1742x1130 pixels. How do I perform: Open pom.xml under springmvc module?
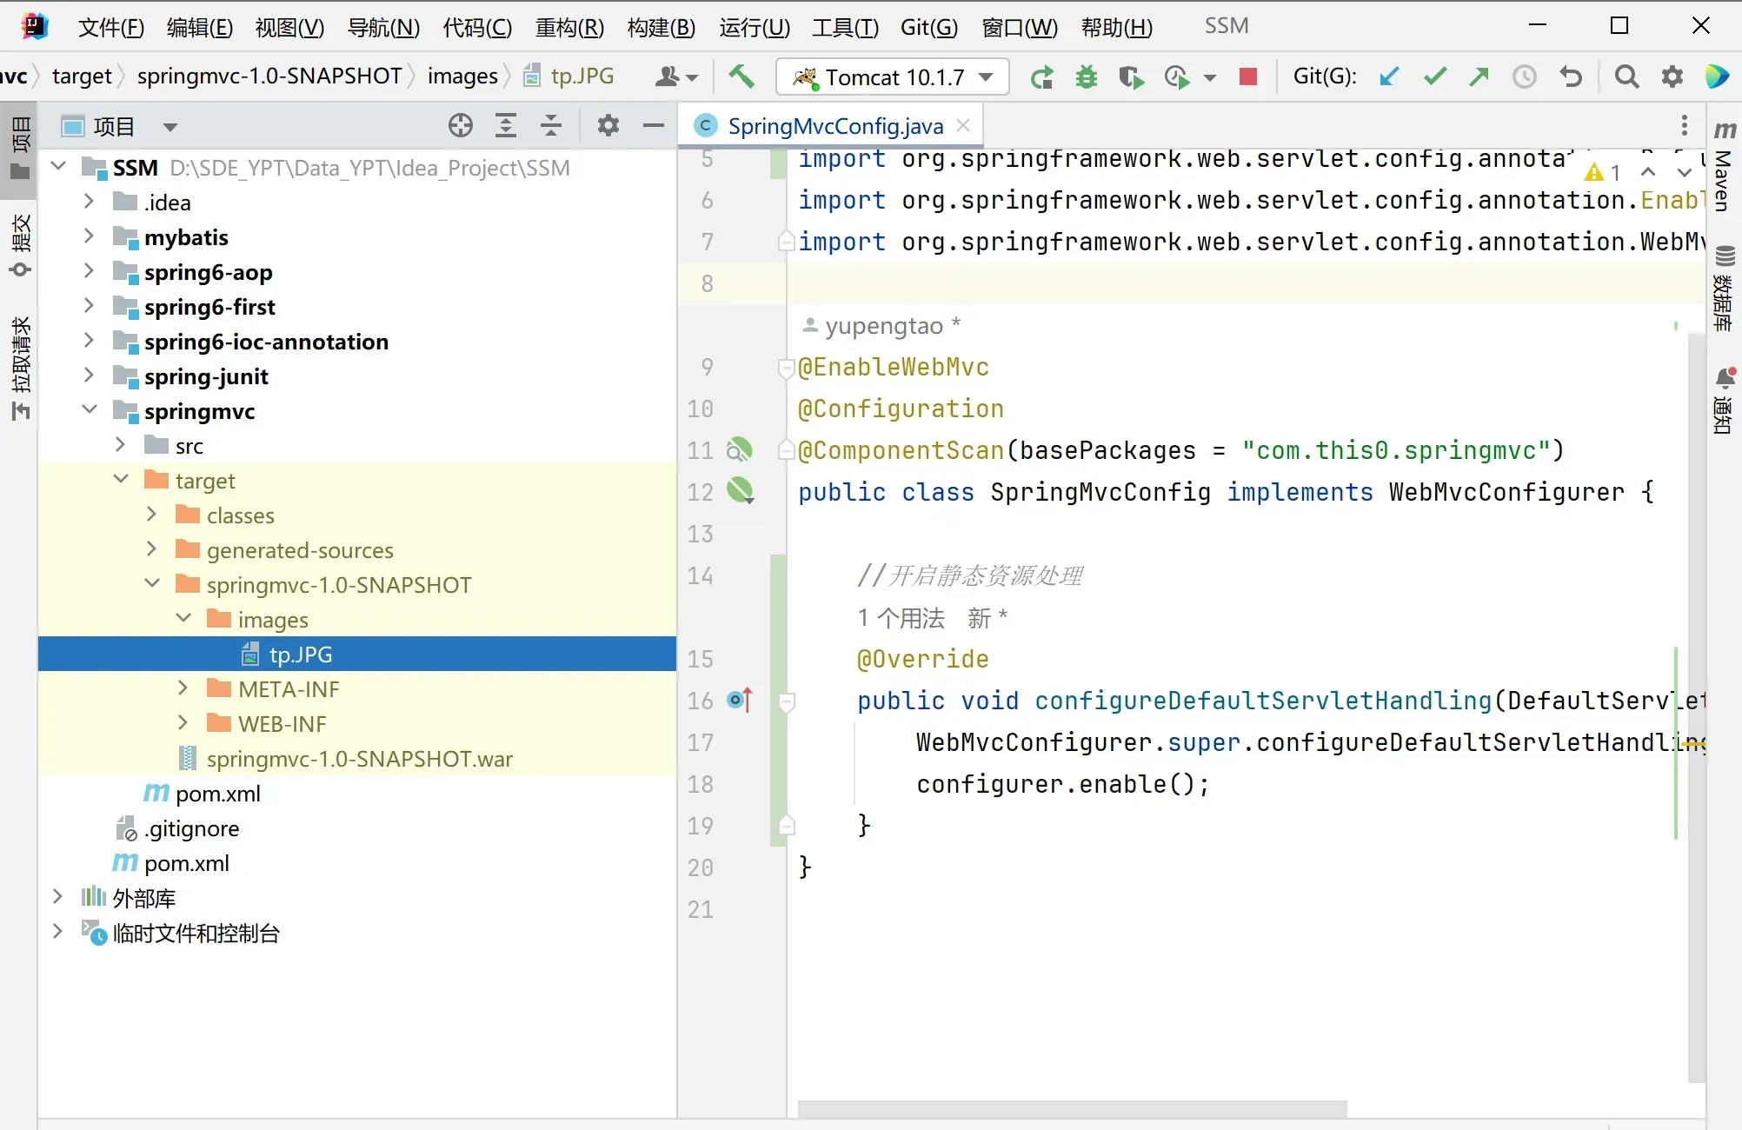pos(217,794)
